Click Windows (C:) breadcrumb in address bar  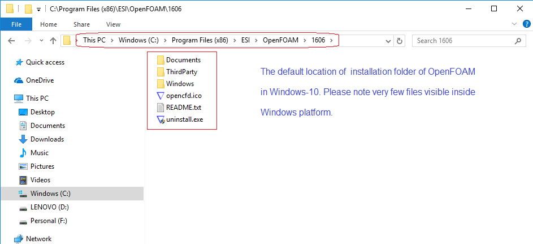point(138,40)
